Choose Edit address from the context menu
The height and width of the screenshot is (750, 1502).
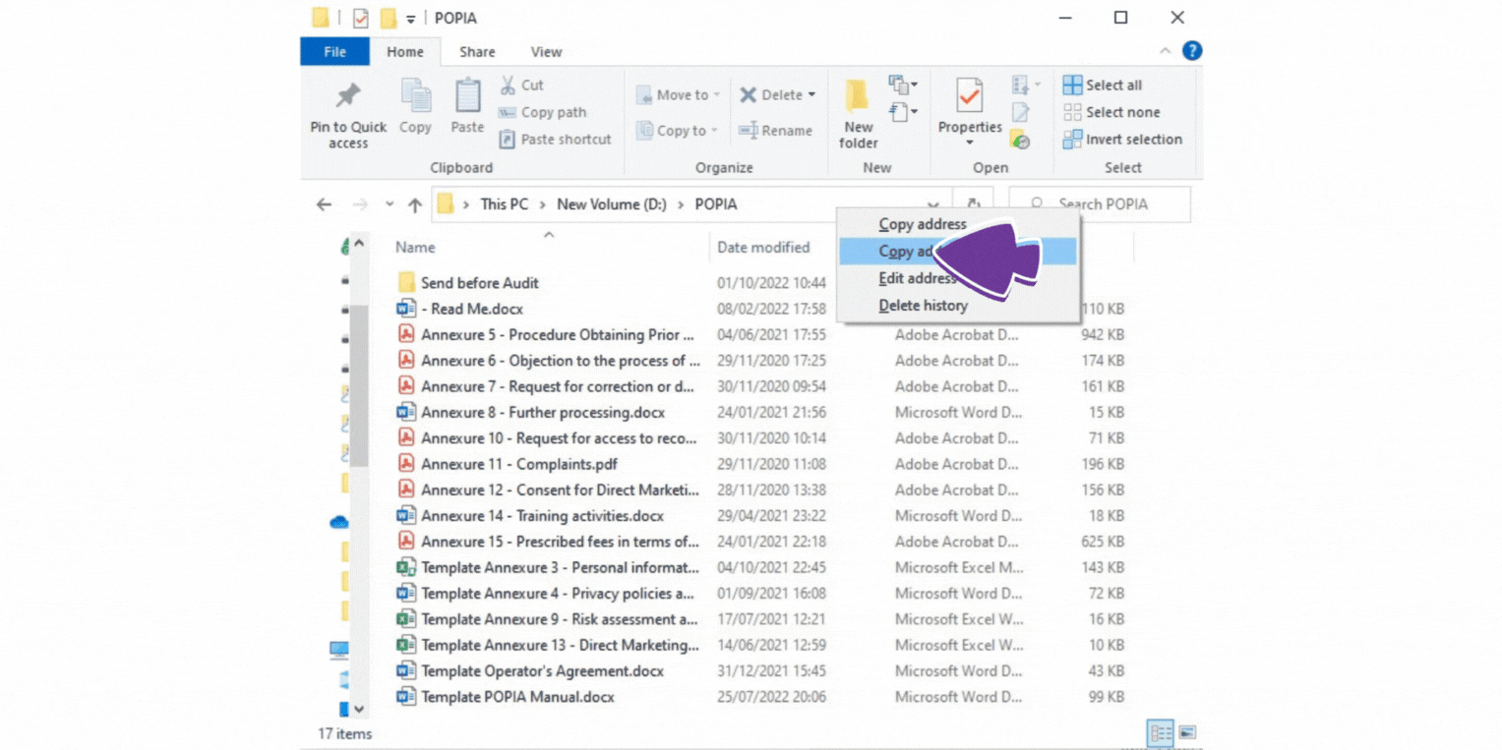click(917, 278)
